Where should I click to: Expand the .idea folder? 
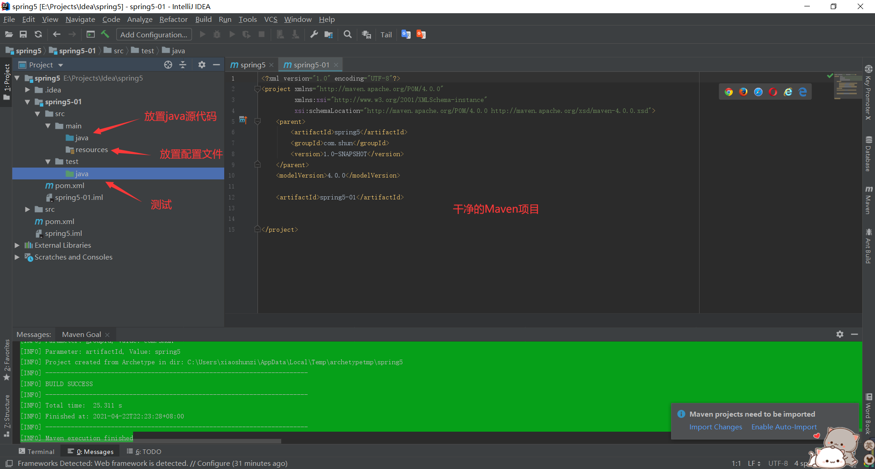click(x=28, y=90)
